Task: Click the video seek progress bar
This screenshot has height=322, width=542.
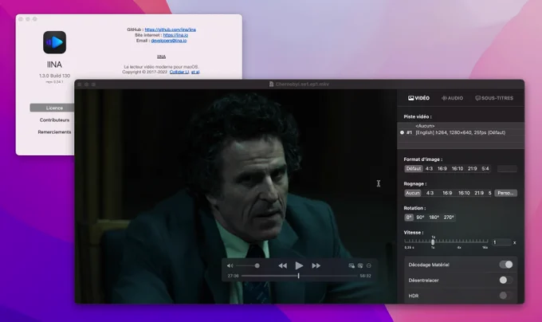Action: (x=299, y=276)
